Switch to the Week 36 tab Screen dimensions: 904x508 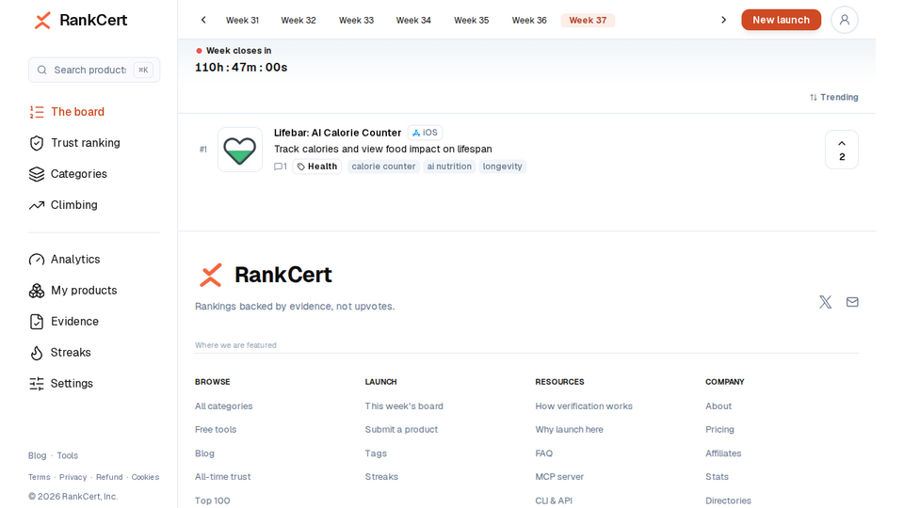(x=529, y=20)
